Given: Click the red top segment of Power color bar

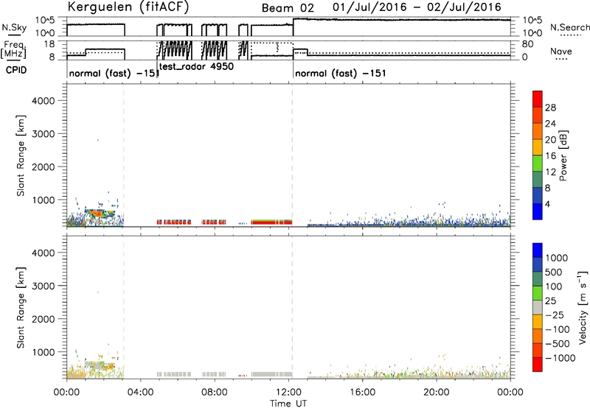Looking at the screenshot, I should [538, 99].
